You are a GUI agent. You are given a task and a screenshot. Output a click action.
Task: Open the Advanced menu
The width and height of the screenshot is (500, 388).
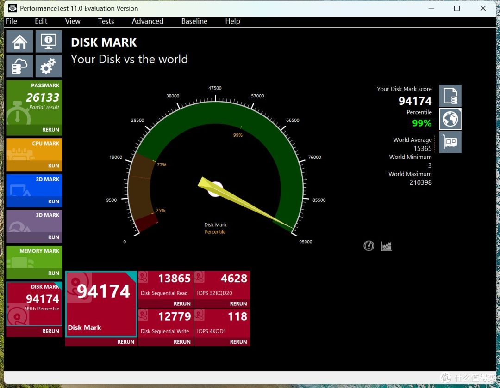[x=148, y=21]
